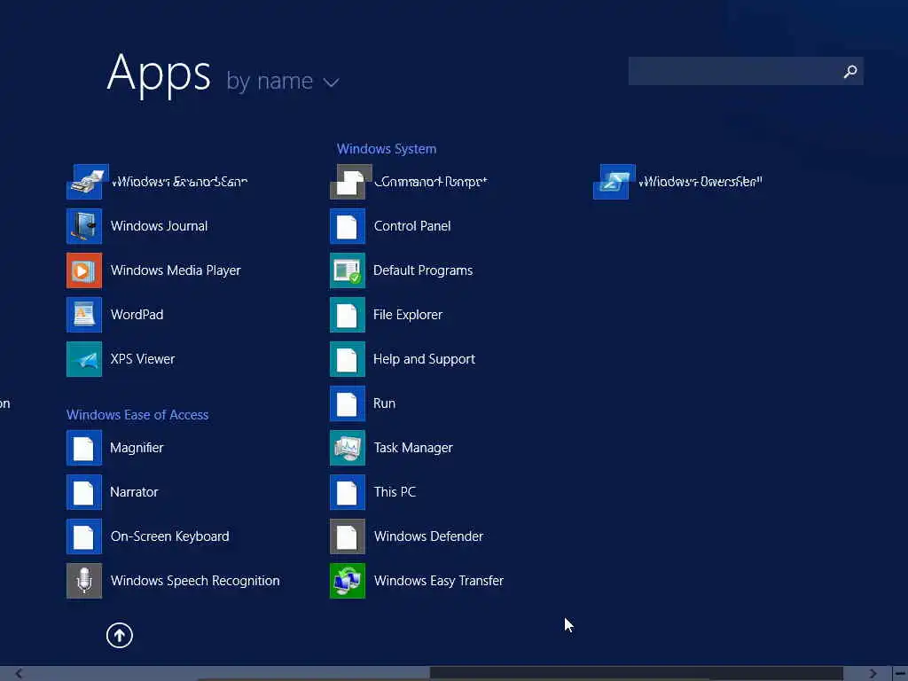Open the Control Panel icon
Screen dimensions: 908x681
[x=348, y=226]
